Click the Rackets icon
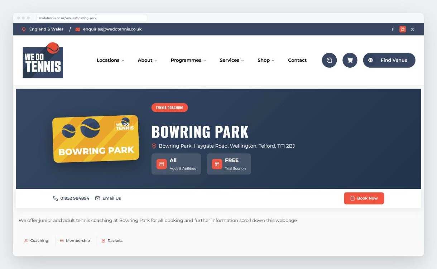This screenshot has height=269, width=437. click(x=104, y=241)
